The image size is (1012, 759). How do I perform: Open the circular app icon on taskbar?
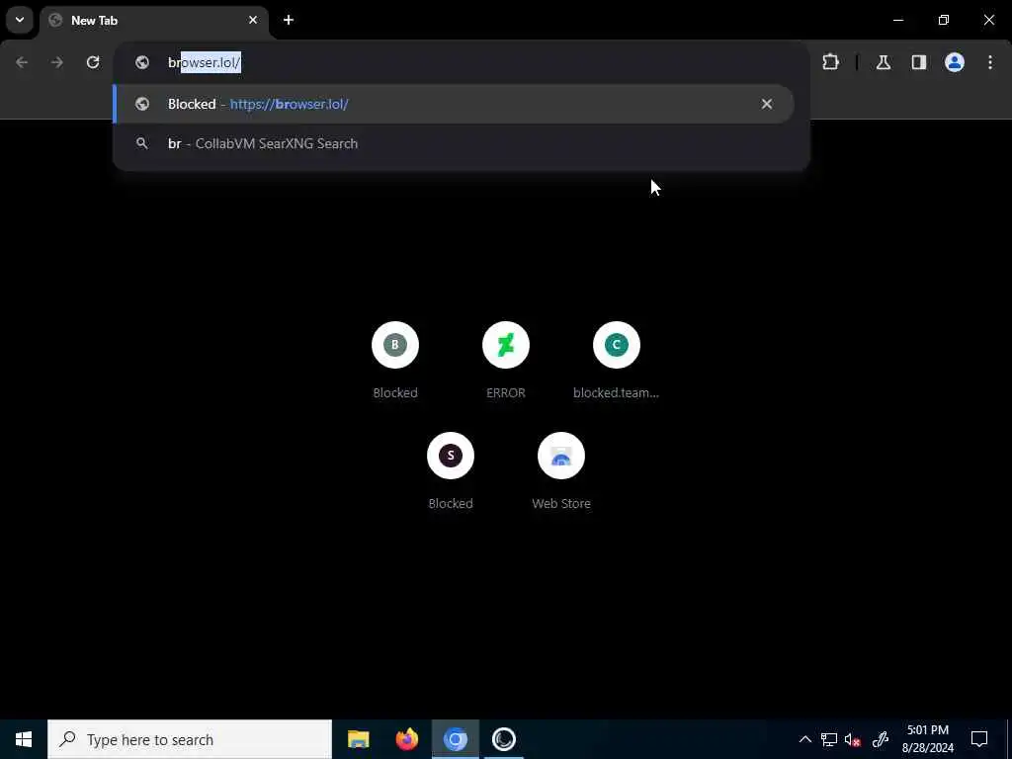click(x=503, y=739)
